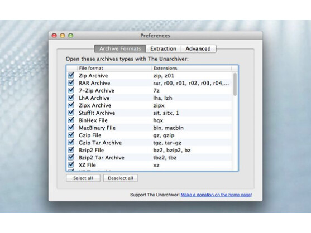Select the 'Zip Archive' row text
This screenshot has width=311, height=233.
[93, 76]
